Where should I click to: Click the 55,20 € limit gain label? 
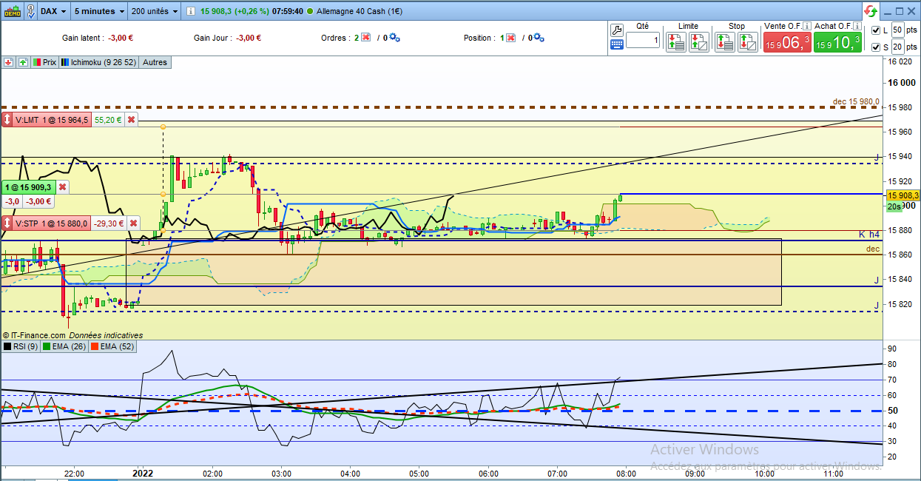(x=107, y=119)
